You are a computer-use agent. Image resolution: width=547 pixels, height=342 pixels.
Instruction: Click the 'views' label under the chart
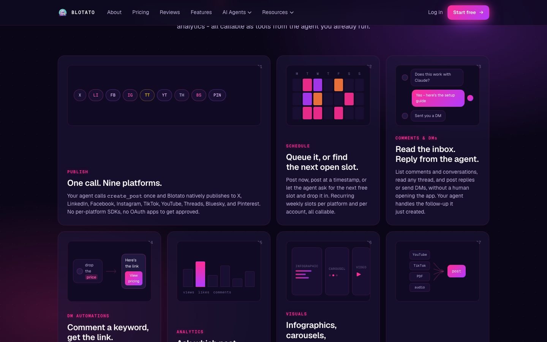pyautogui.click(x=188, y=292)
